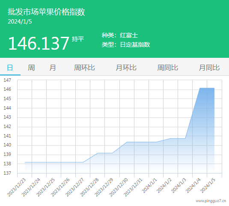Click the 种类: 红富士 label

[120, 35]
